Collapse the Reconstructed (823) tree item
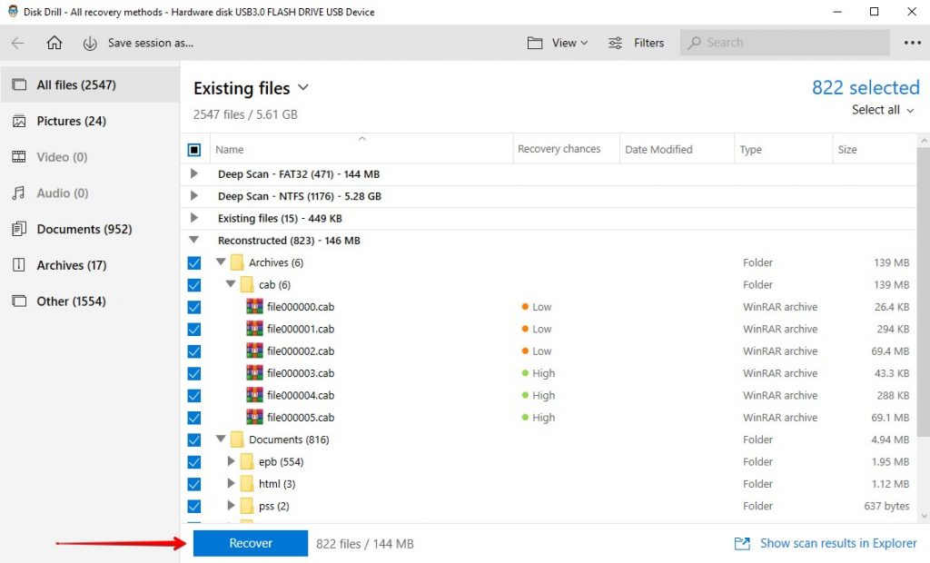This screenshot has width=930, height=563. coord(193,241)
